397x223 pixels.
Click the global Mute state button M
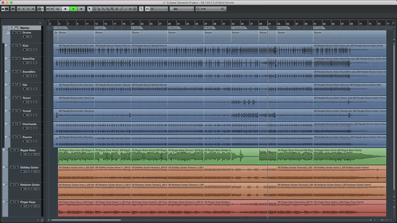[x=19, y=9]
